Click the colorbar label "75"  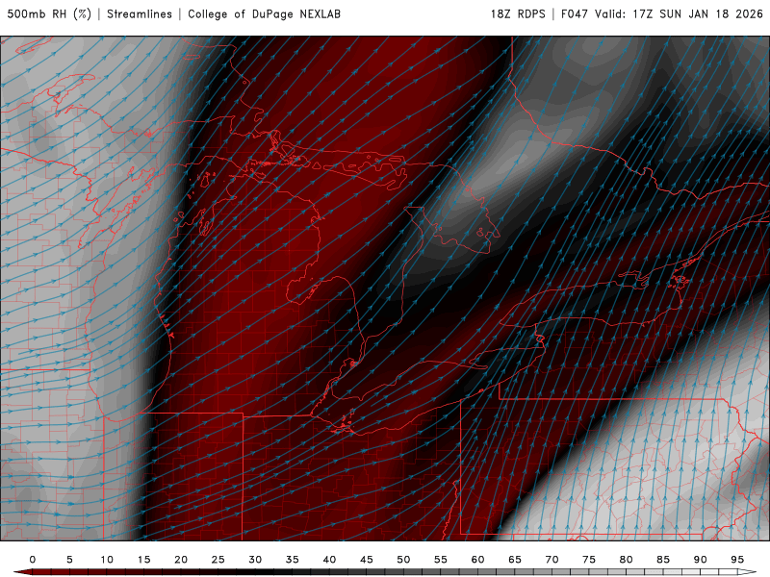point(589,560)
